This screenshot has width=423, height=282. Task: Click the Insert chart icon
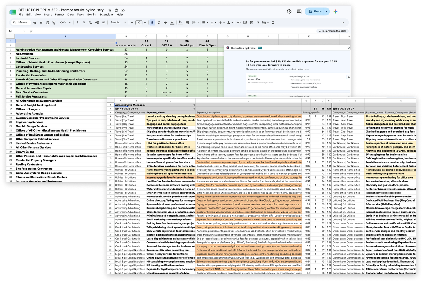pyautogui.click(x=252, y=23)
